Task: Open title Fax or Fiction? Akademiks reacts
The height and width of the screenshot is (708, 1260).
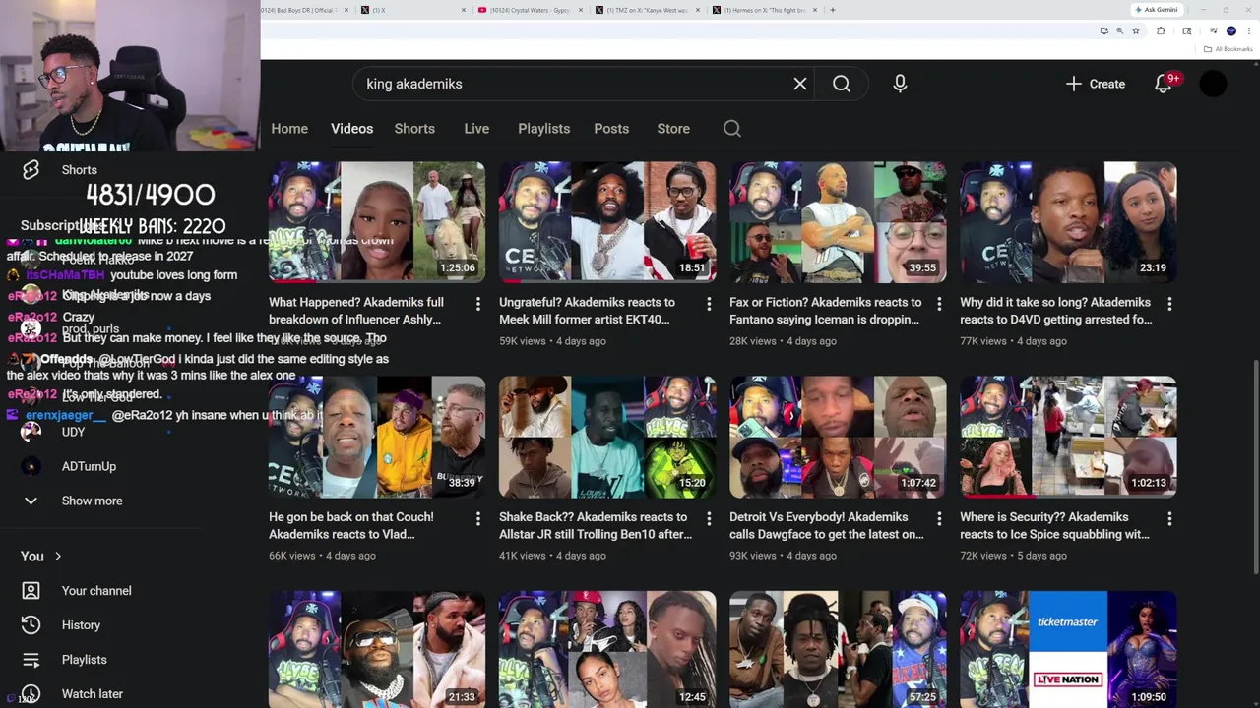Action: click(x=825, y=311)
